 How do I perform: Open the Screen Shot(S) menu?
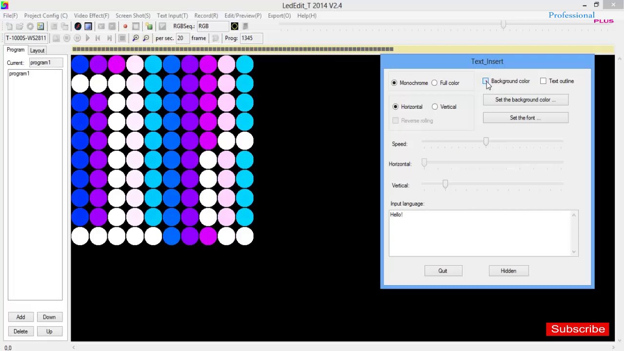(x=133, y=16)
